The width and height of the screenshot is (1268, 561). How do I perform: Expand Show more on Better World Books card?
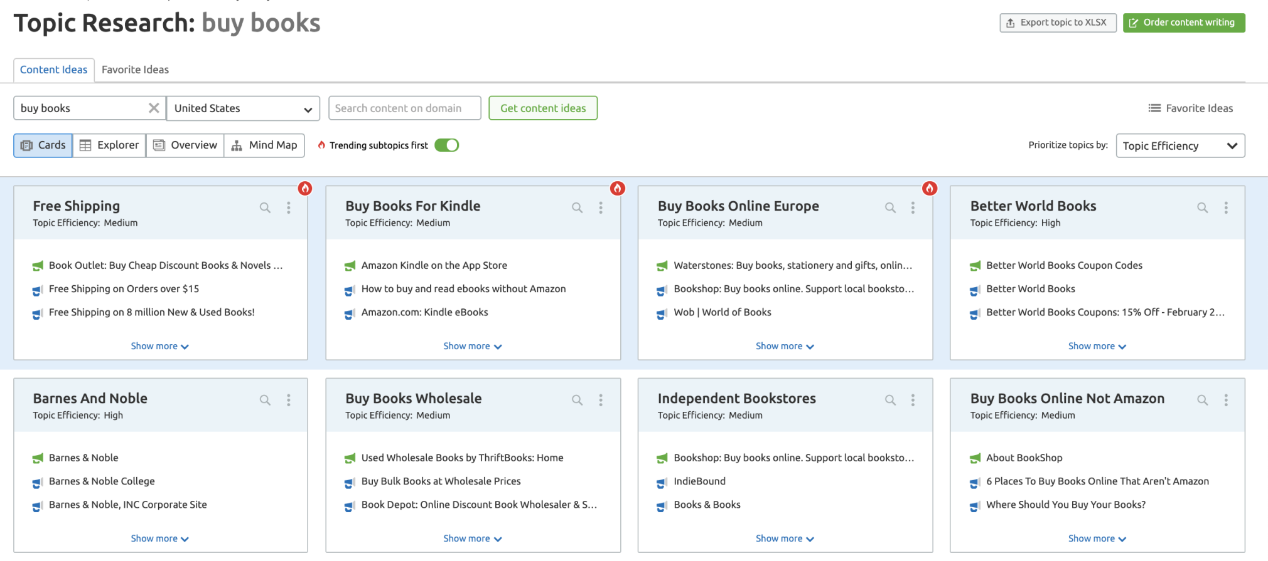pyautogui.click(x=1097, y=346)
